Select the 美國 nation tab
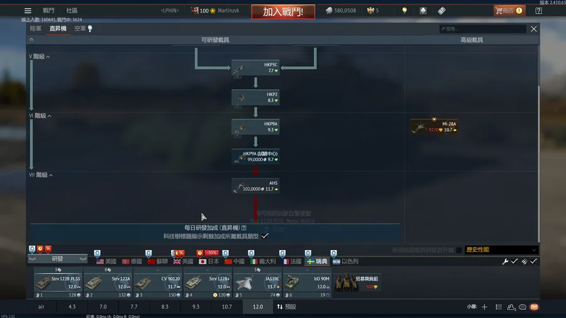Image resolution: width=566 pixels, height=318 pixels. (106, 261)
